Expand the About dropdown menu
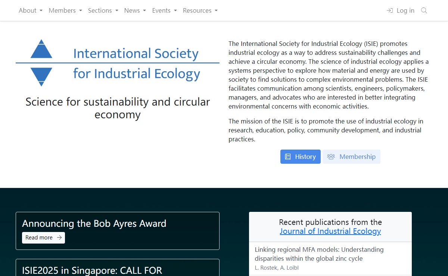 [31, 10]
